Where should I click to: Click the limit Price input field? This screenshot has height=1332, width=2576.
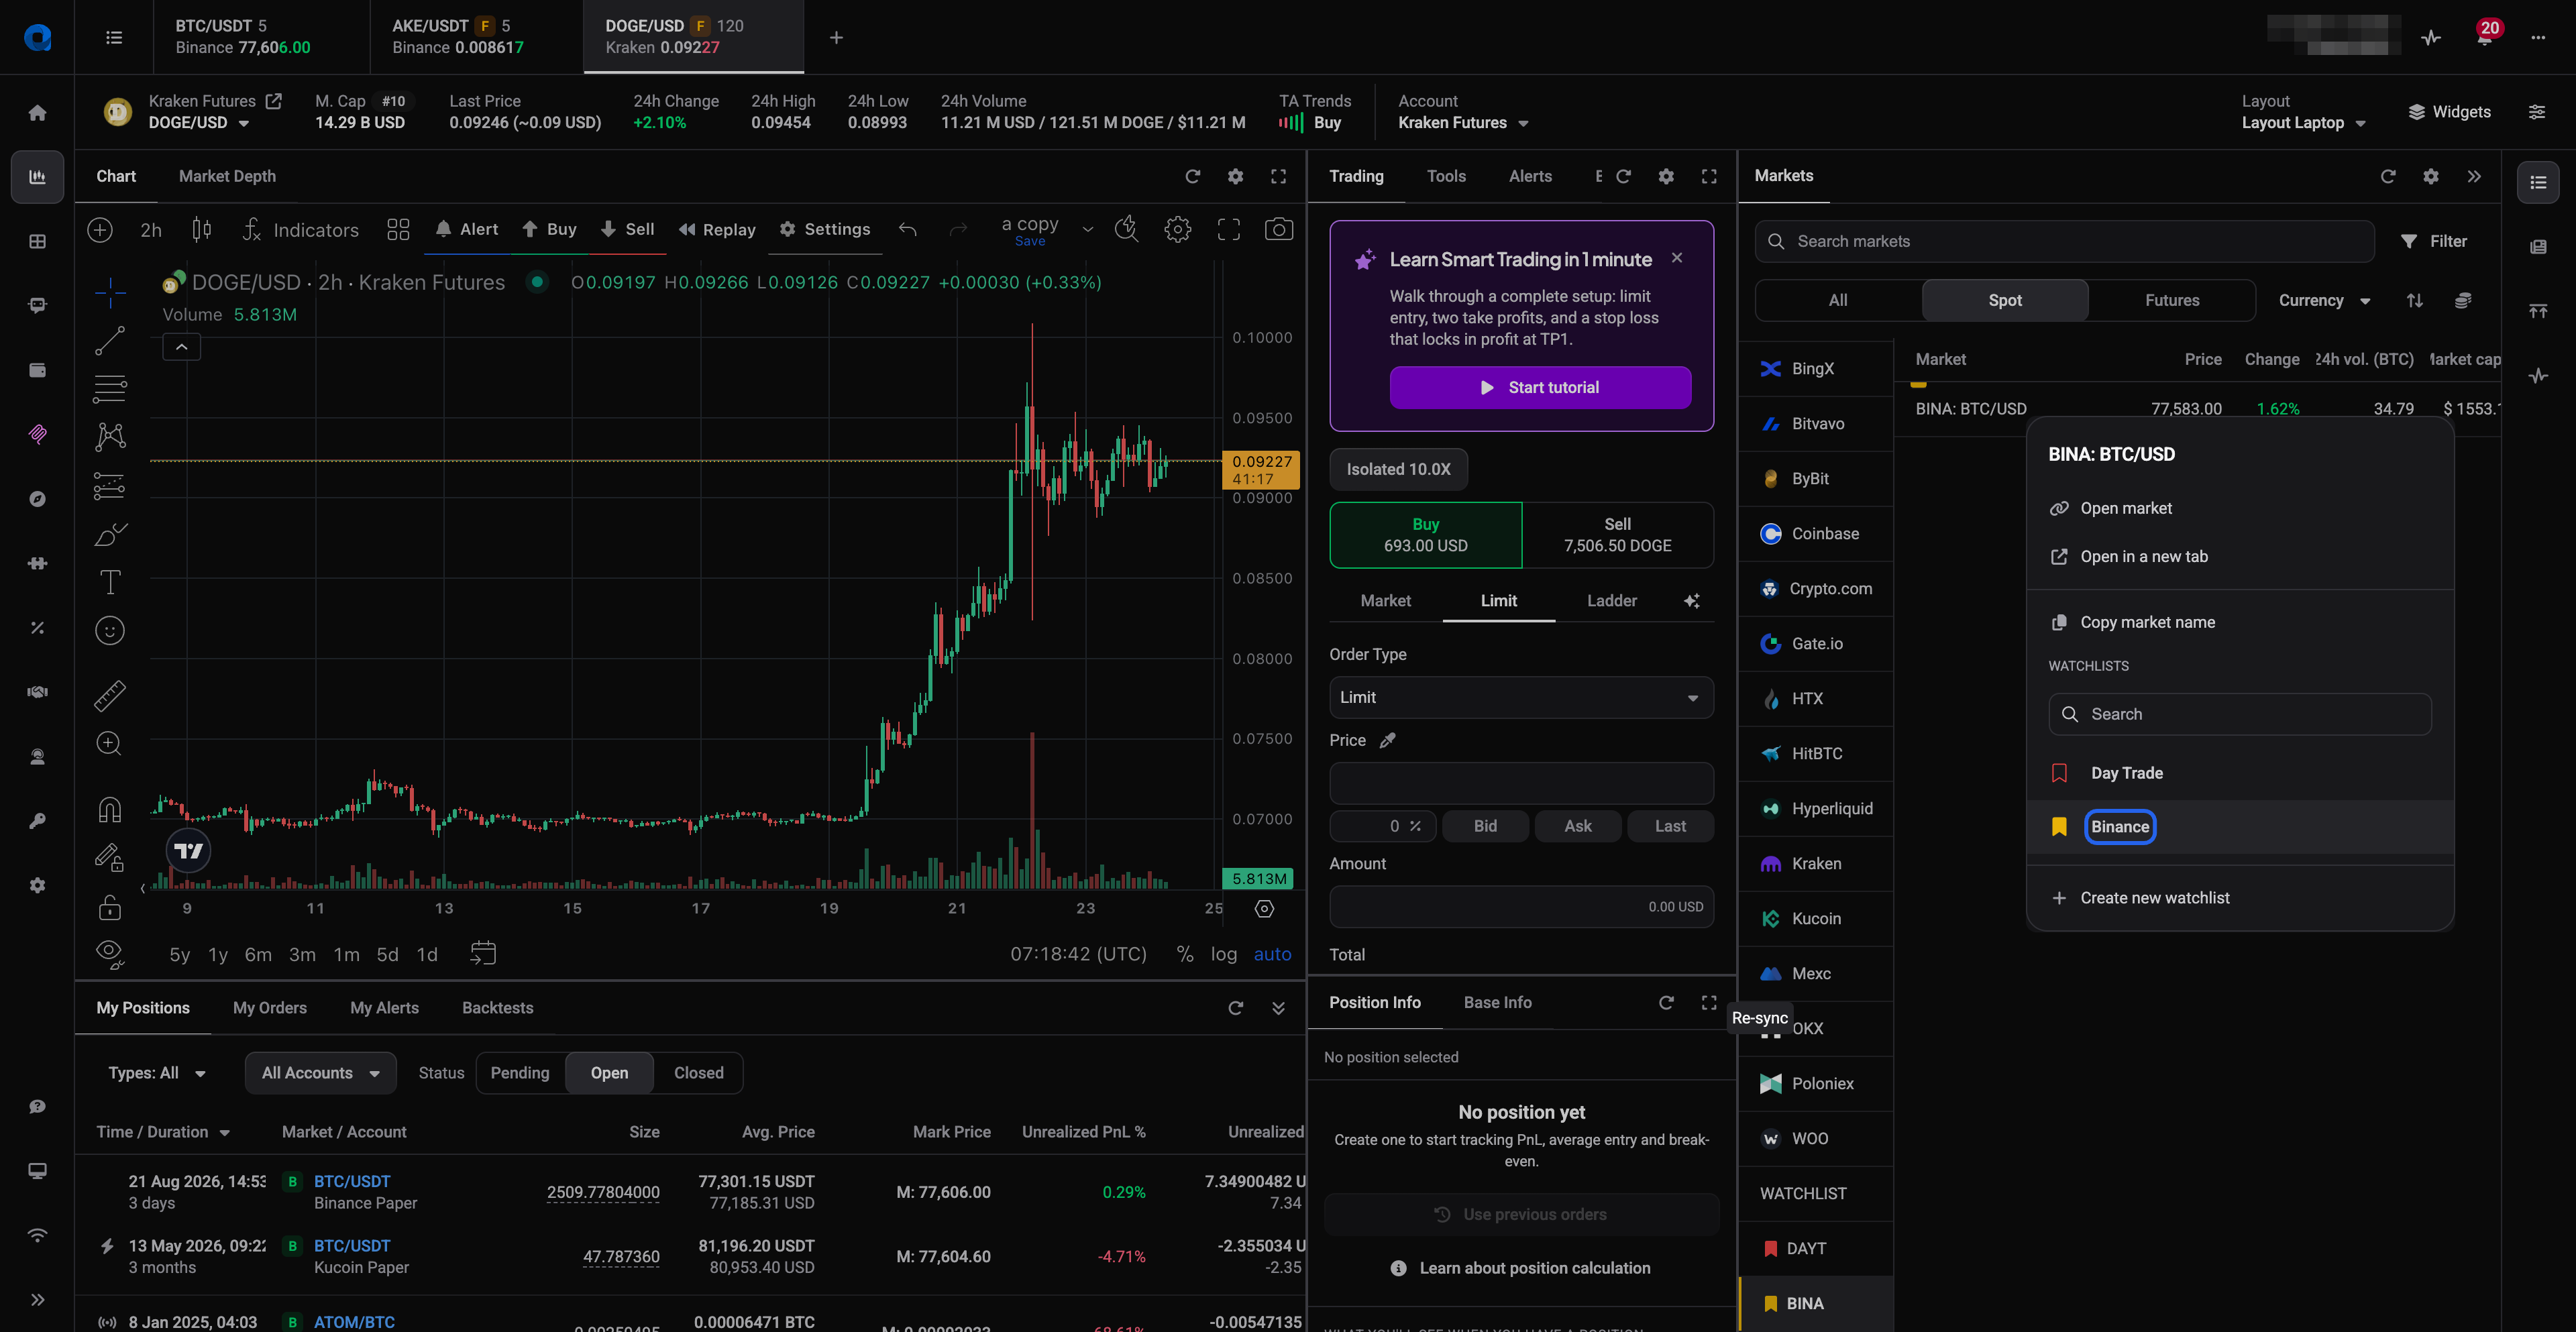(x=1520, y=783)
